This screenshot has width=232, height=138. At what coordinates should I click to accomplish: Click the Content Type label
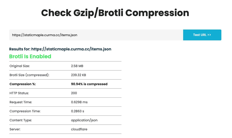click(x=21, y=120)
